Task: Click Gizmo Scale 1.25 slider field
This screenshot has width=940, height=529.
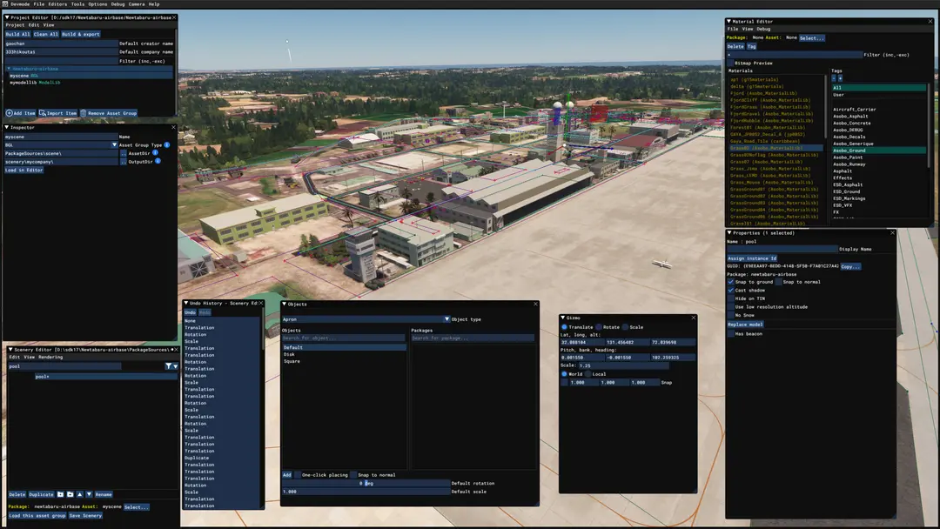Action: (623, 365)
